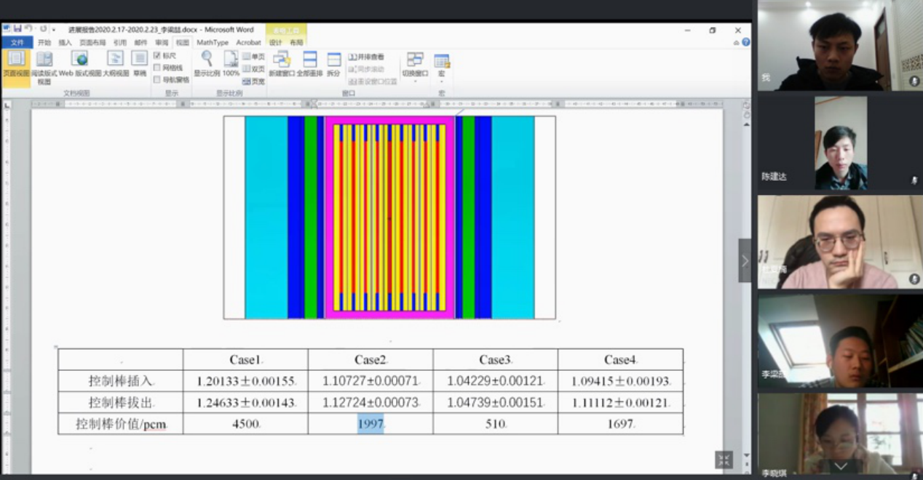Click the Zoom magnifier (显示比例) icon
This screenshot has height=480, width=923.
point(207,59)
